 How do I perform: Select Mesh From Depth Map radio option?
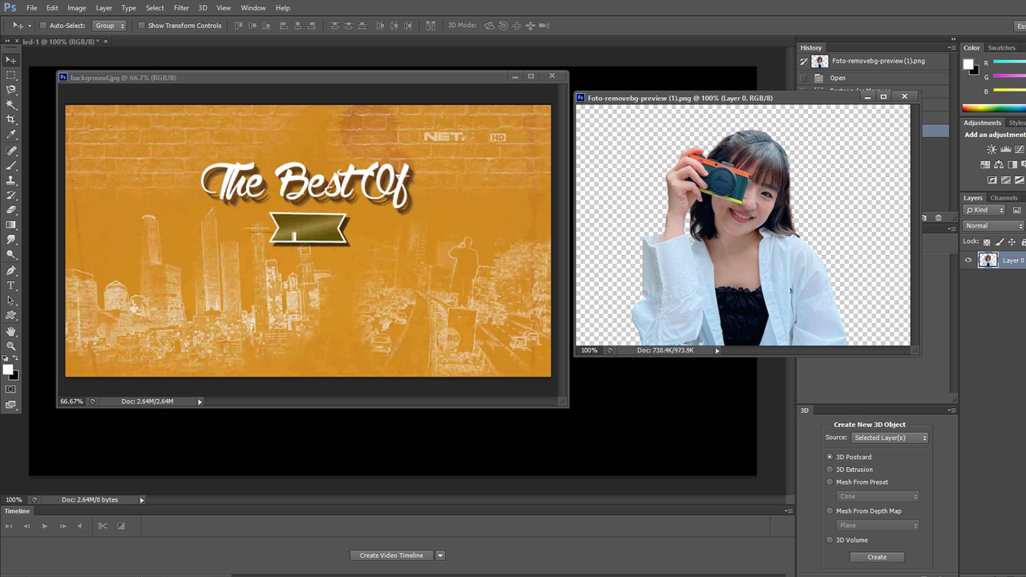830,510
